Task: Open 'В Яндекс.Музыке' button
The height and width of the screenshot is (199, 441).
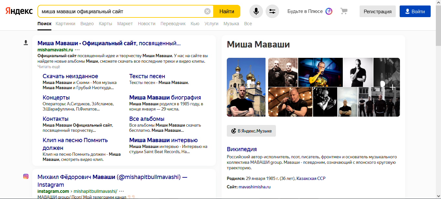Action: (x=251, y=131)
